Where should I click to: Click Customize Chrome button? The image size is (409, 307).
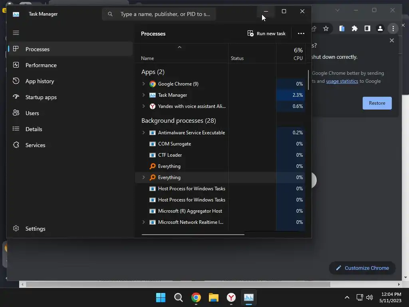(x=362, y=268)
